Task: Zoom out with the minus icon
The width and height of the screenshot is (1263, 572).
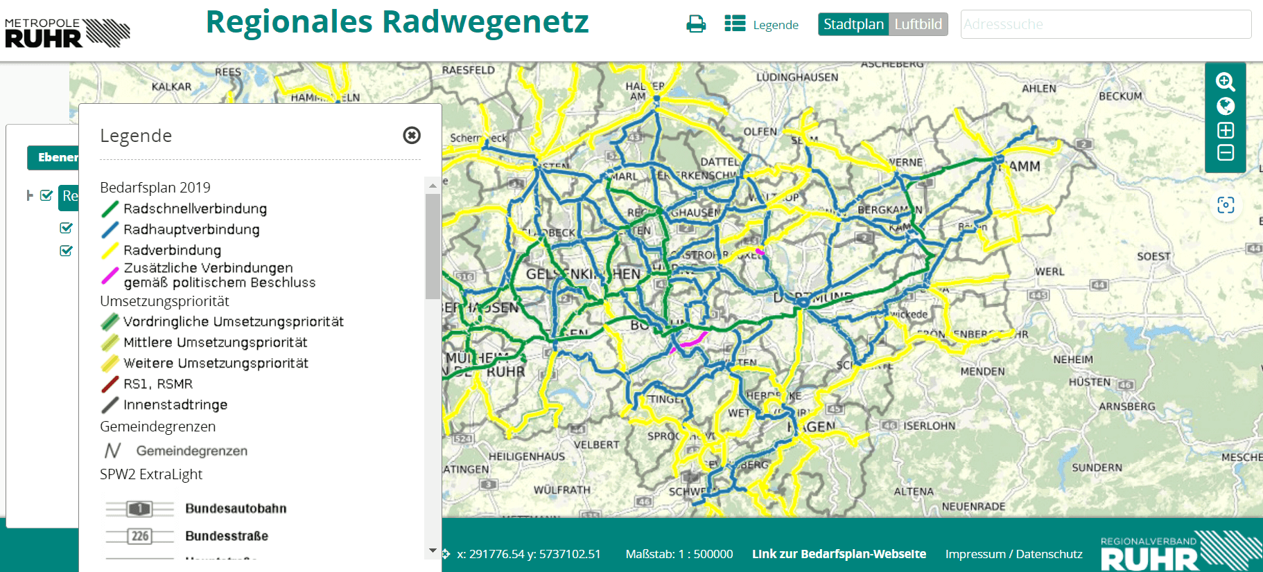Action: pos(1225,153)
